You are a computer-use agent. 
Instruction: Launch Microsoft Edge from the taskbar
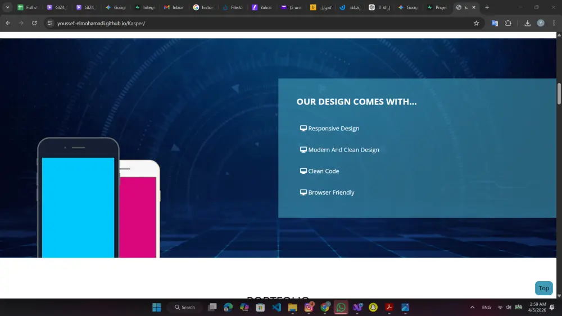pos(228,308)
